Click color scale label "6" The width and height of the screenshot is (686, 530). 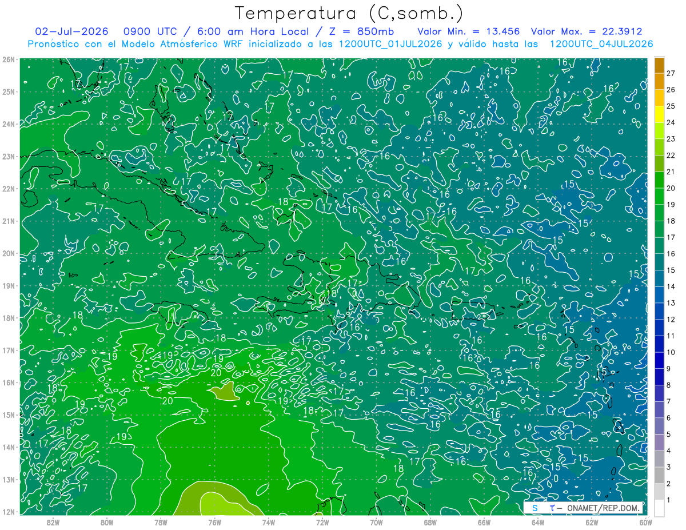pyautogui.click(x=669, y=417)
